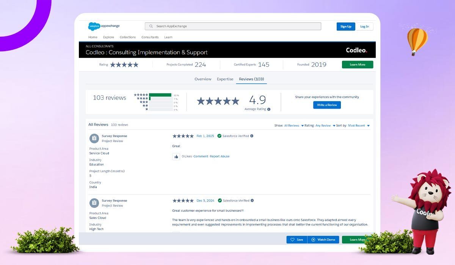
Task: Click the Dec 5, 2024 date link
Action: (x=206, y=201)
